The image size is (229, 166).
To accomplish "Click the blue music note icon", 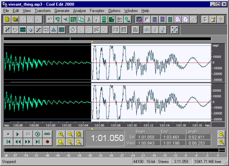I will pyautogui.click(x=163, y=30).
